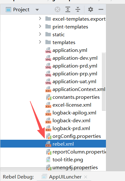Click reportColumn.properties file icon
Image resolution: width=125 pixels, height=181 pixels.
pyautogui.click(x=48, y=152)
